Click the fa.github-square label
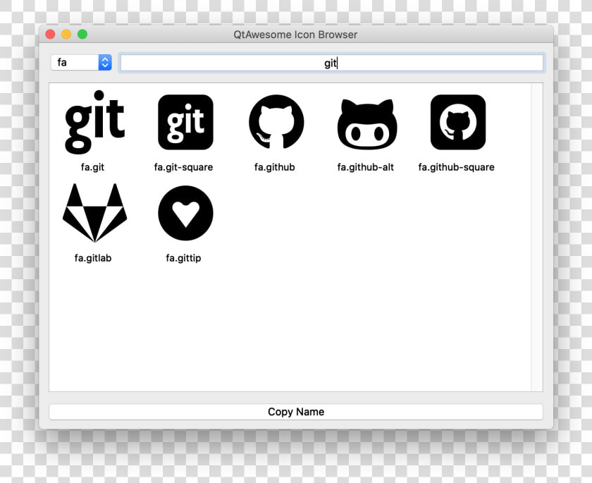 [456, 167]
